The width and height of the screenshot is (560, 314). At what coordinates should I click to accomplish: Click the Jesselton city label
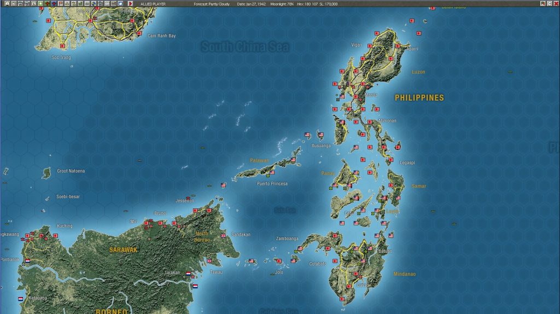click(x=185, y=200)
